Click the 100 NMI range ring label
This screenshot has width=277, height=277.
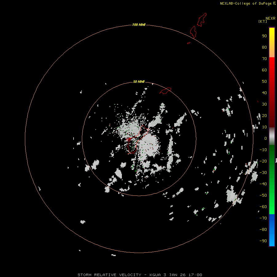[139, 25]
